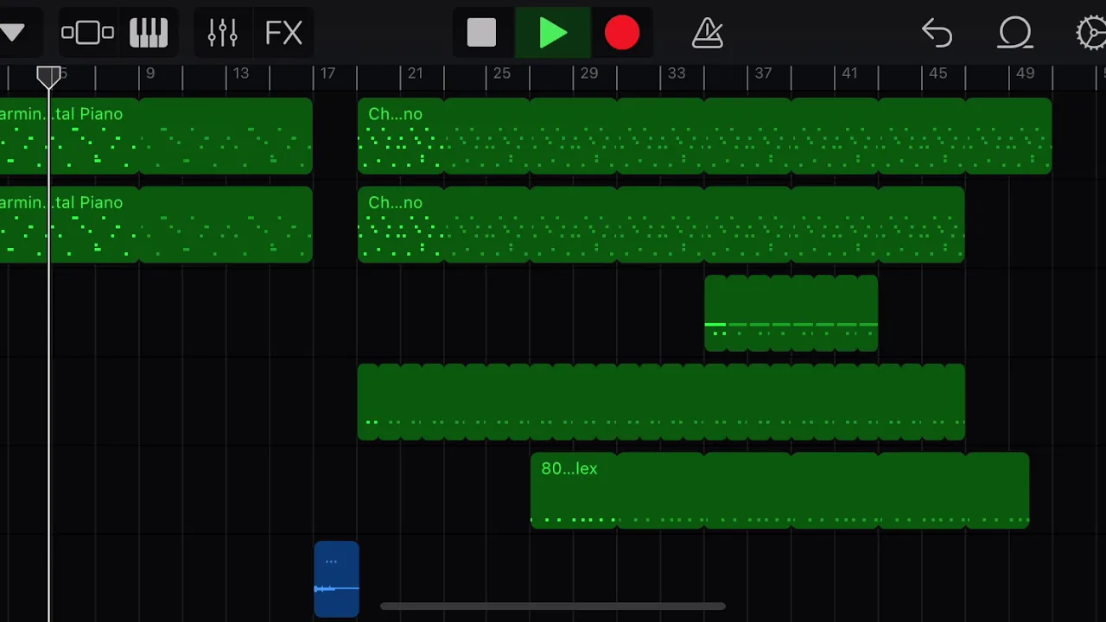
Task: Select the '80...lex' region
Action: 779,491
